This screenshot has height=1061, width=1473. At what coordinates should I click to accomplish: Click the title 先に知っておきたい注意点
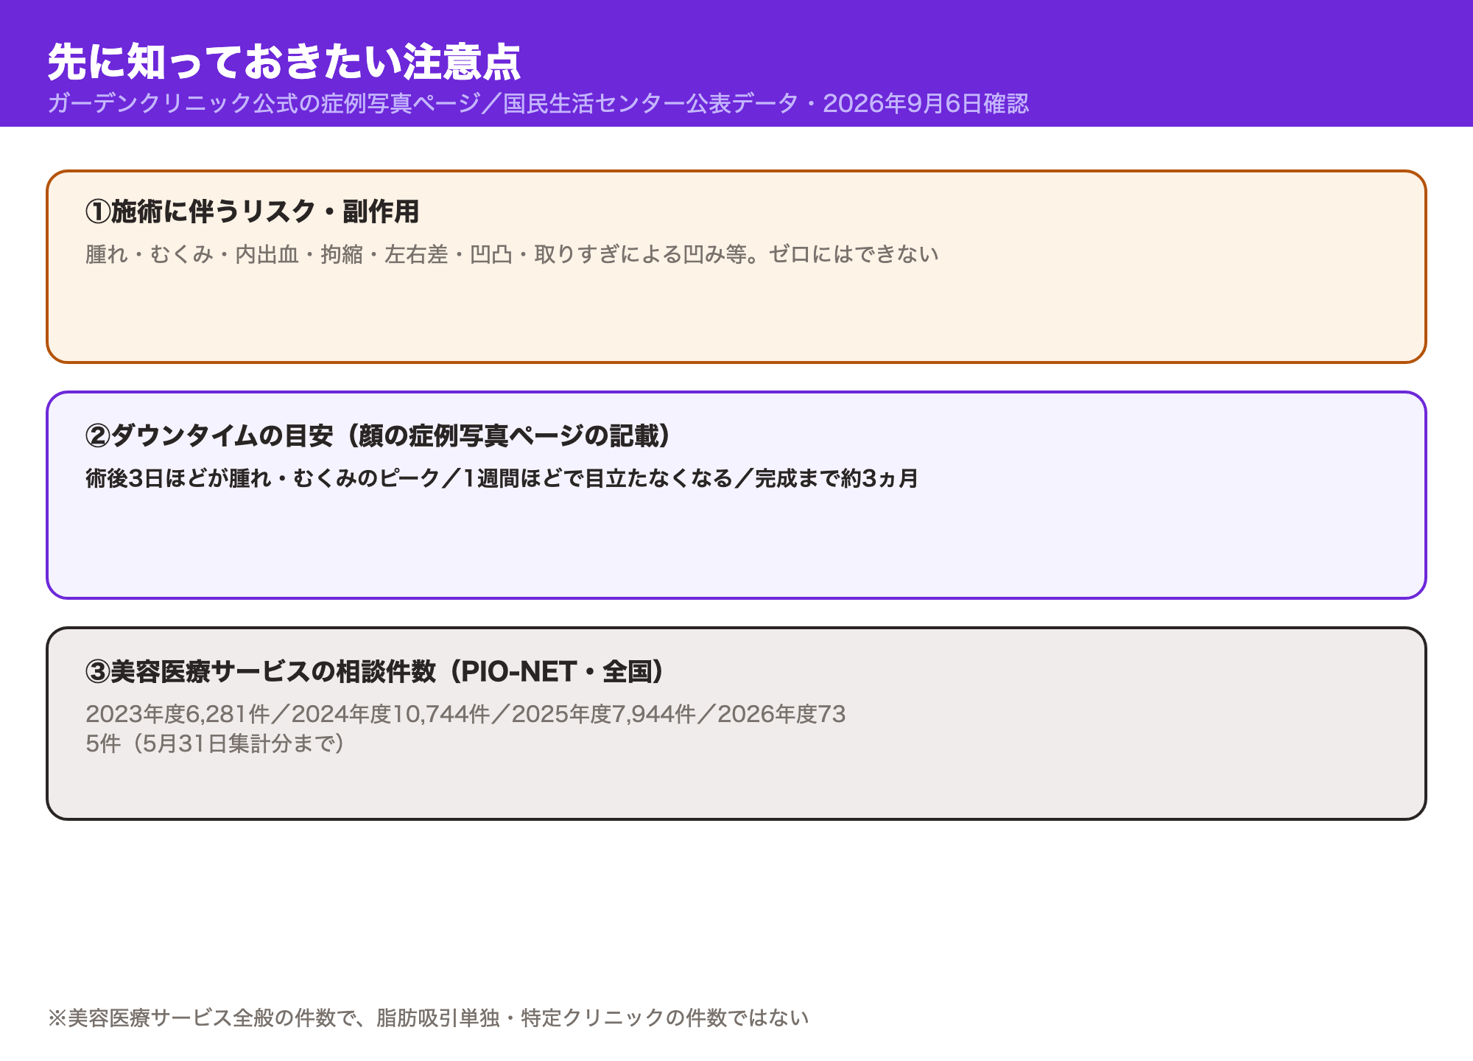284,62
